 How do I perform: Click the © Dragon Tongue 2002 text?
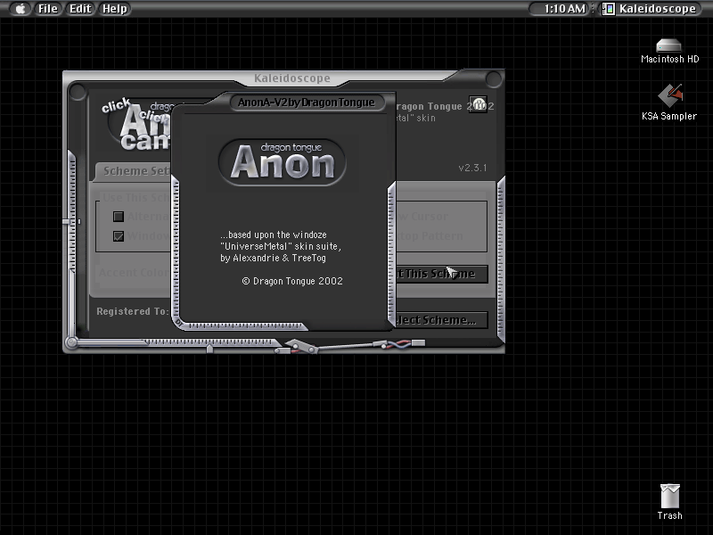click(x=292, y=281)
